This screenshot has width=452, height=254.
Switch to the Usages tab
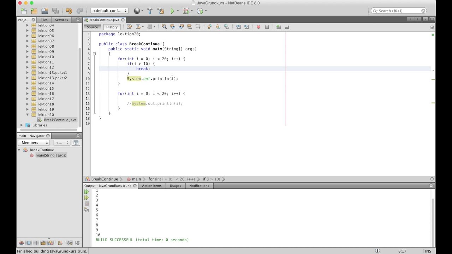pyautogui.click(x=175, y=186)
